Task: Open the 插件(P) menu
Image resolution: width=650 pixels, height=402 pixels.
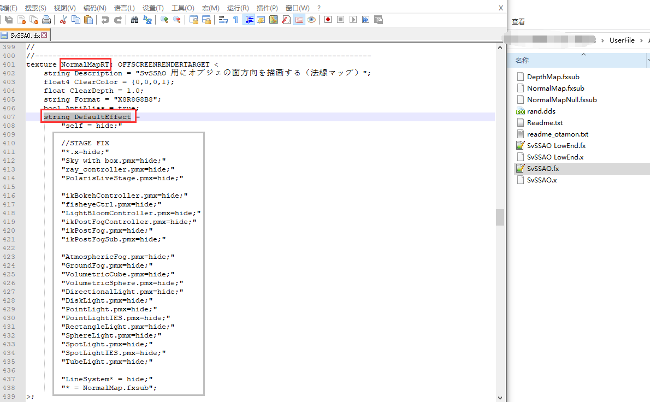Action: (267, 8)
